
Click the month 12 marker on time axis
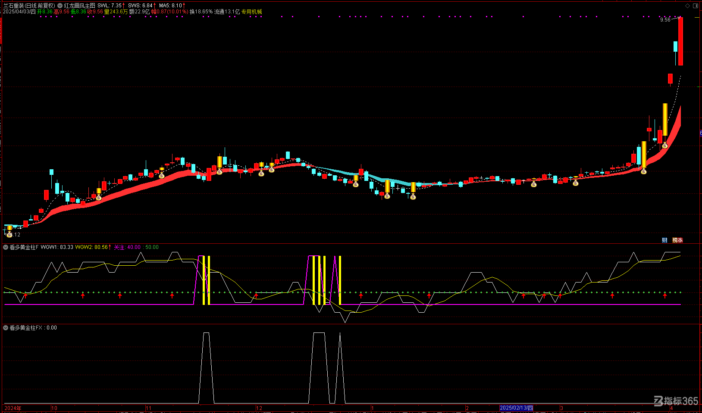pos(259,408)
